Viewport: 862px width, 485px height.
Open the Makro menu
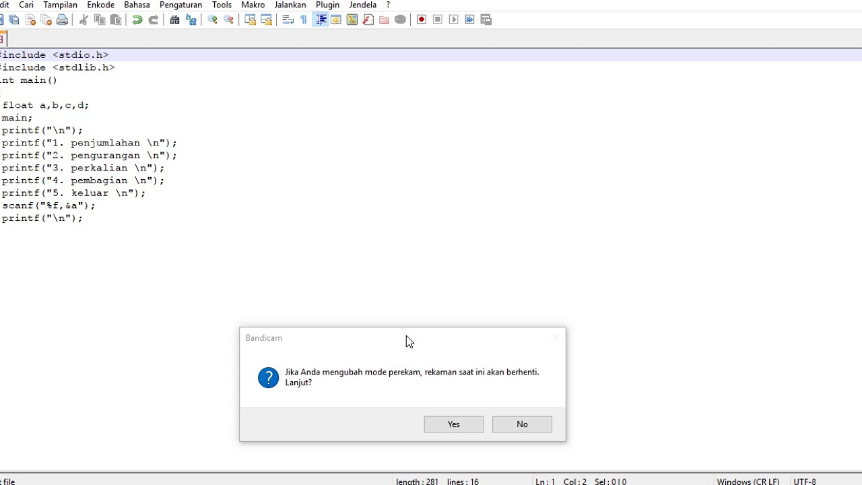point(253,5)
